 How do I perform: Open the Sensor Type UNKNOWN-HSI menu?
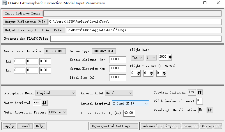coord(104,51)
